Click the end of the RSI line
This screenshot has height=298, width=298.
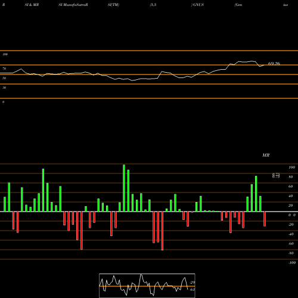[x=264, y=65]
